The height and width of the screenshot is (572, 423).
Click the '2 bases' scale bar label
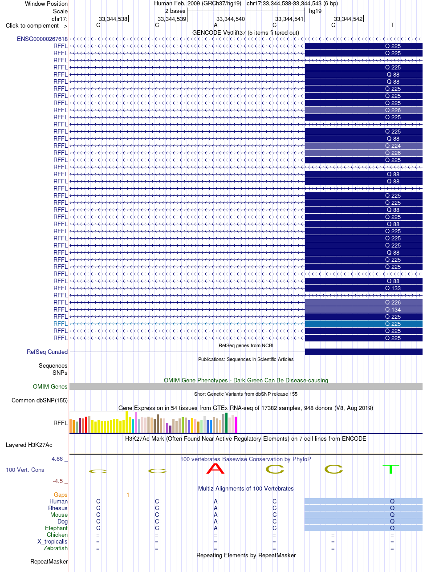(x=175, y=11)
